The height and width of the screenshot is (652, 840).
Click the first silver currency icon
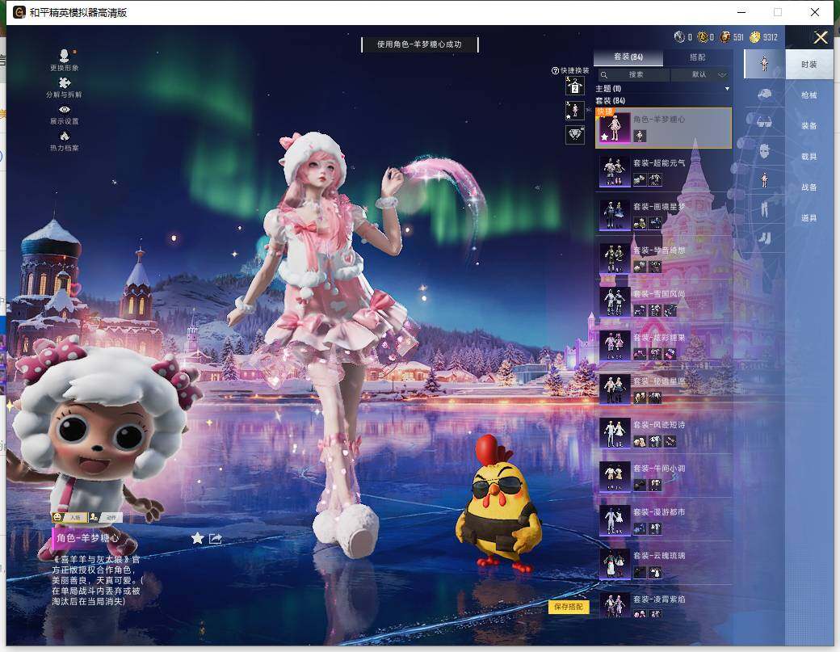pos(679,37)
